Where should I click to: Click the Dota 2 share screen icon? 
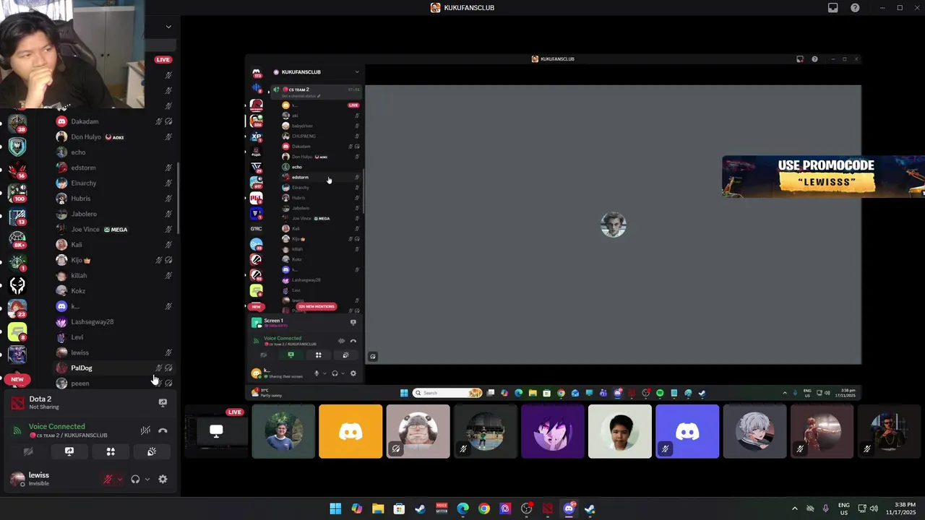click(163, 403)
